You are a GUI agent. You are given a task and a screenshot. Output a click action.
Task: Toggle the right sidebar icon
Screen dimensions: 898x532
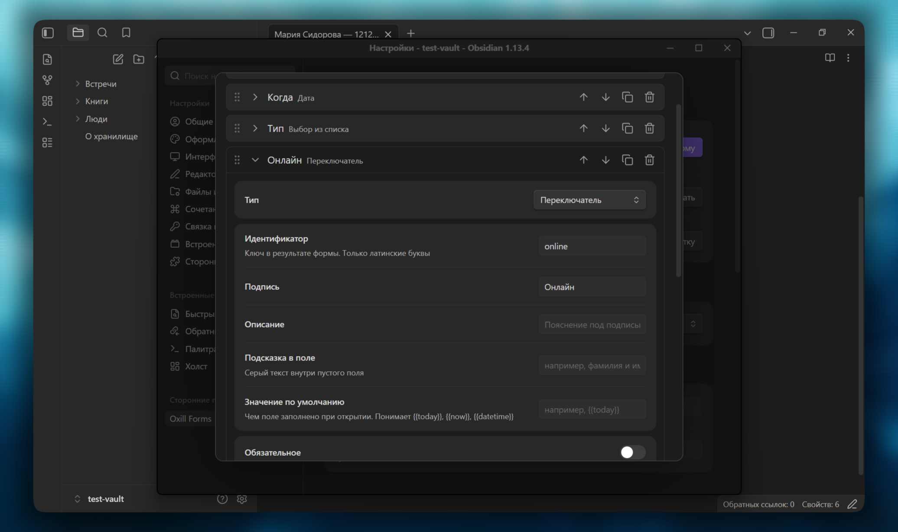pyautogui.click(x=768, y=33)
